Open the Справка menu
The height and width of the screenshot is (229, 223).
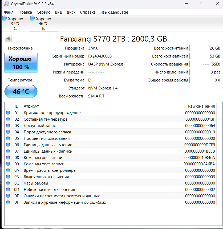[x=88, y=12]
